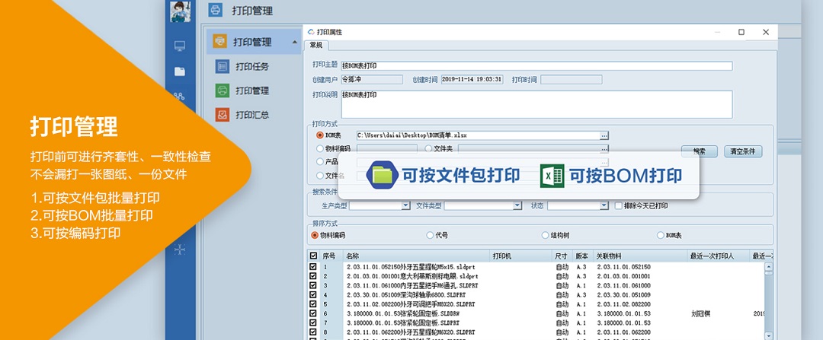Toggle the checkbox for row 4
This screenshot has height=340, width=823.
[313, 295]
